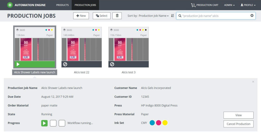Toggle the sort order icon
This screenshot has width=261, height=139.
click(x=172, y=16)
